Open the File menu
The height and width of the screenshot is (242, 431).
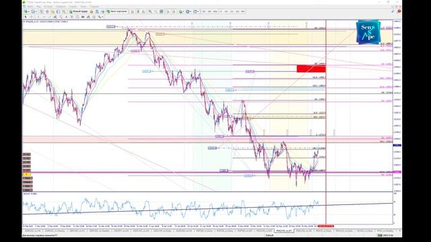[30, 6]
